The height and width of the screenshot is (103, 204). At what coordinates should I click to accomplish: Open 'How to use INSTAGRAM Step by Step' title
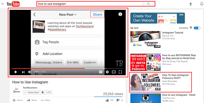tap(179, 57)
